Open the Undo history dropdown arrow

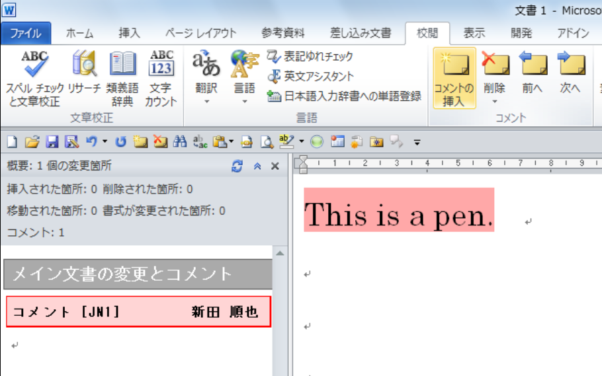point(105,141)
